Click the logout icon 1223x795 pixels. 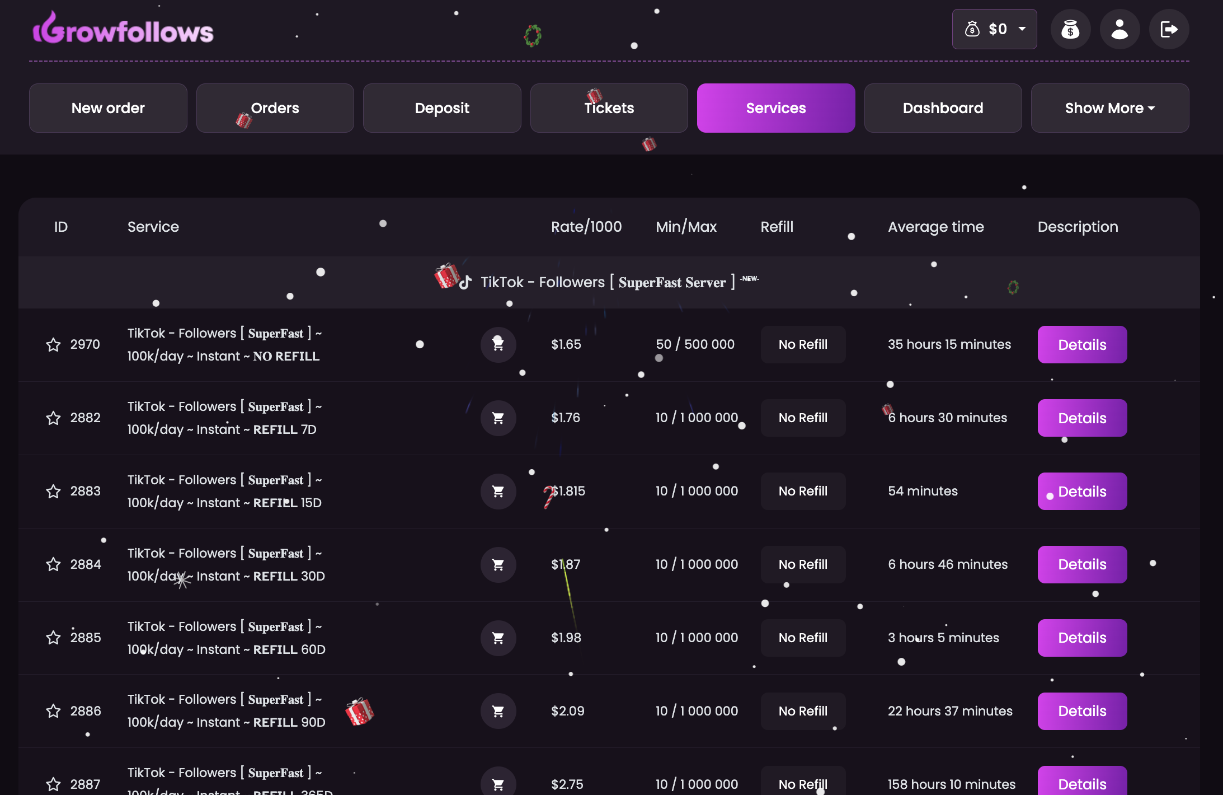click(1169, 29)
